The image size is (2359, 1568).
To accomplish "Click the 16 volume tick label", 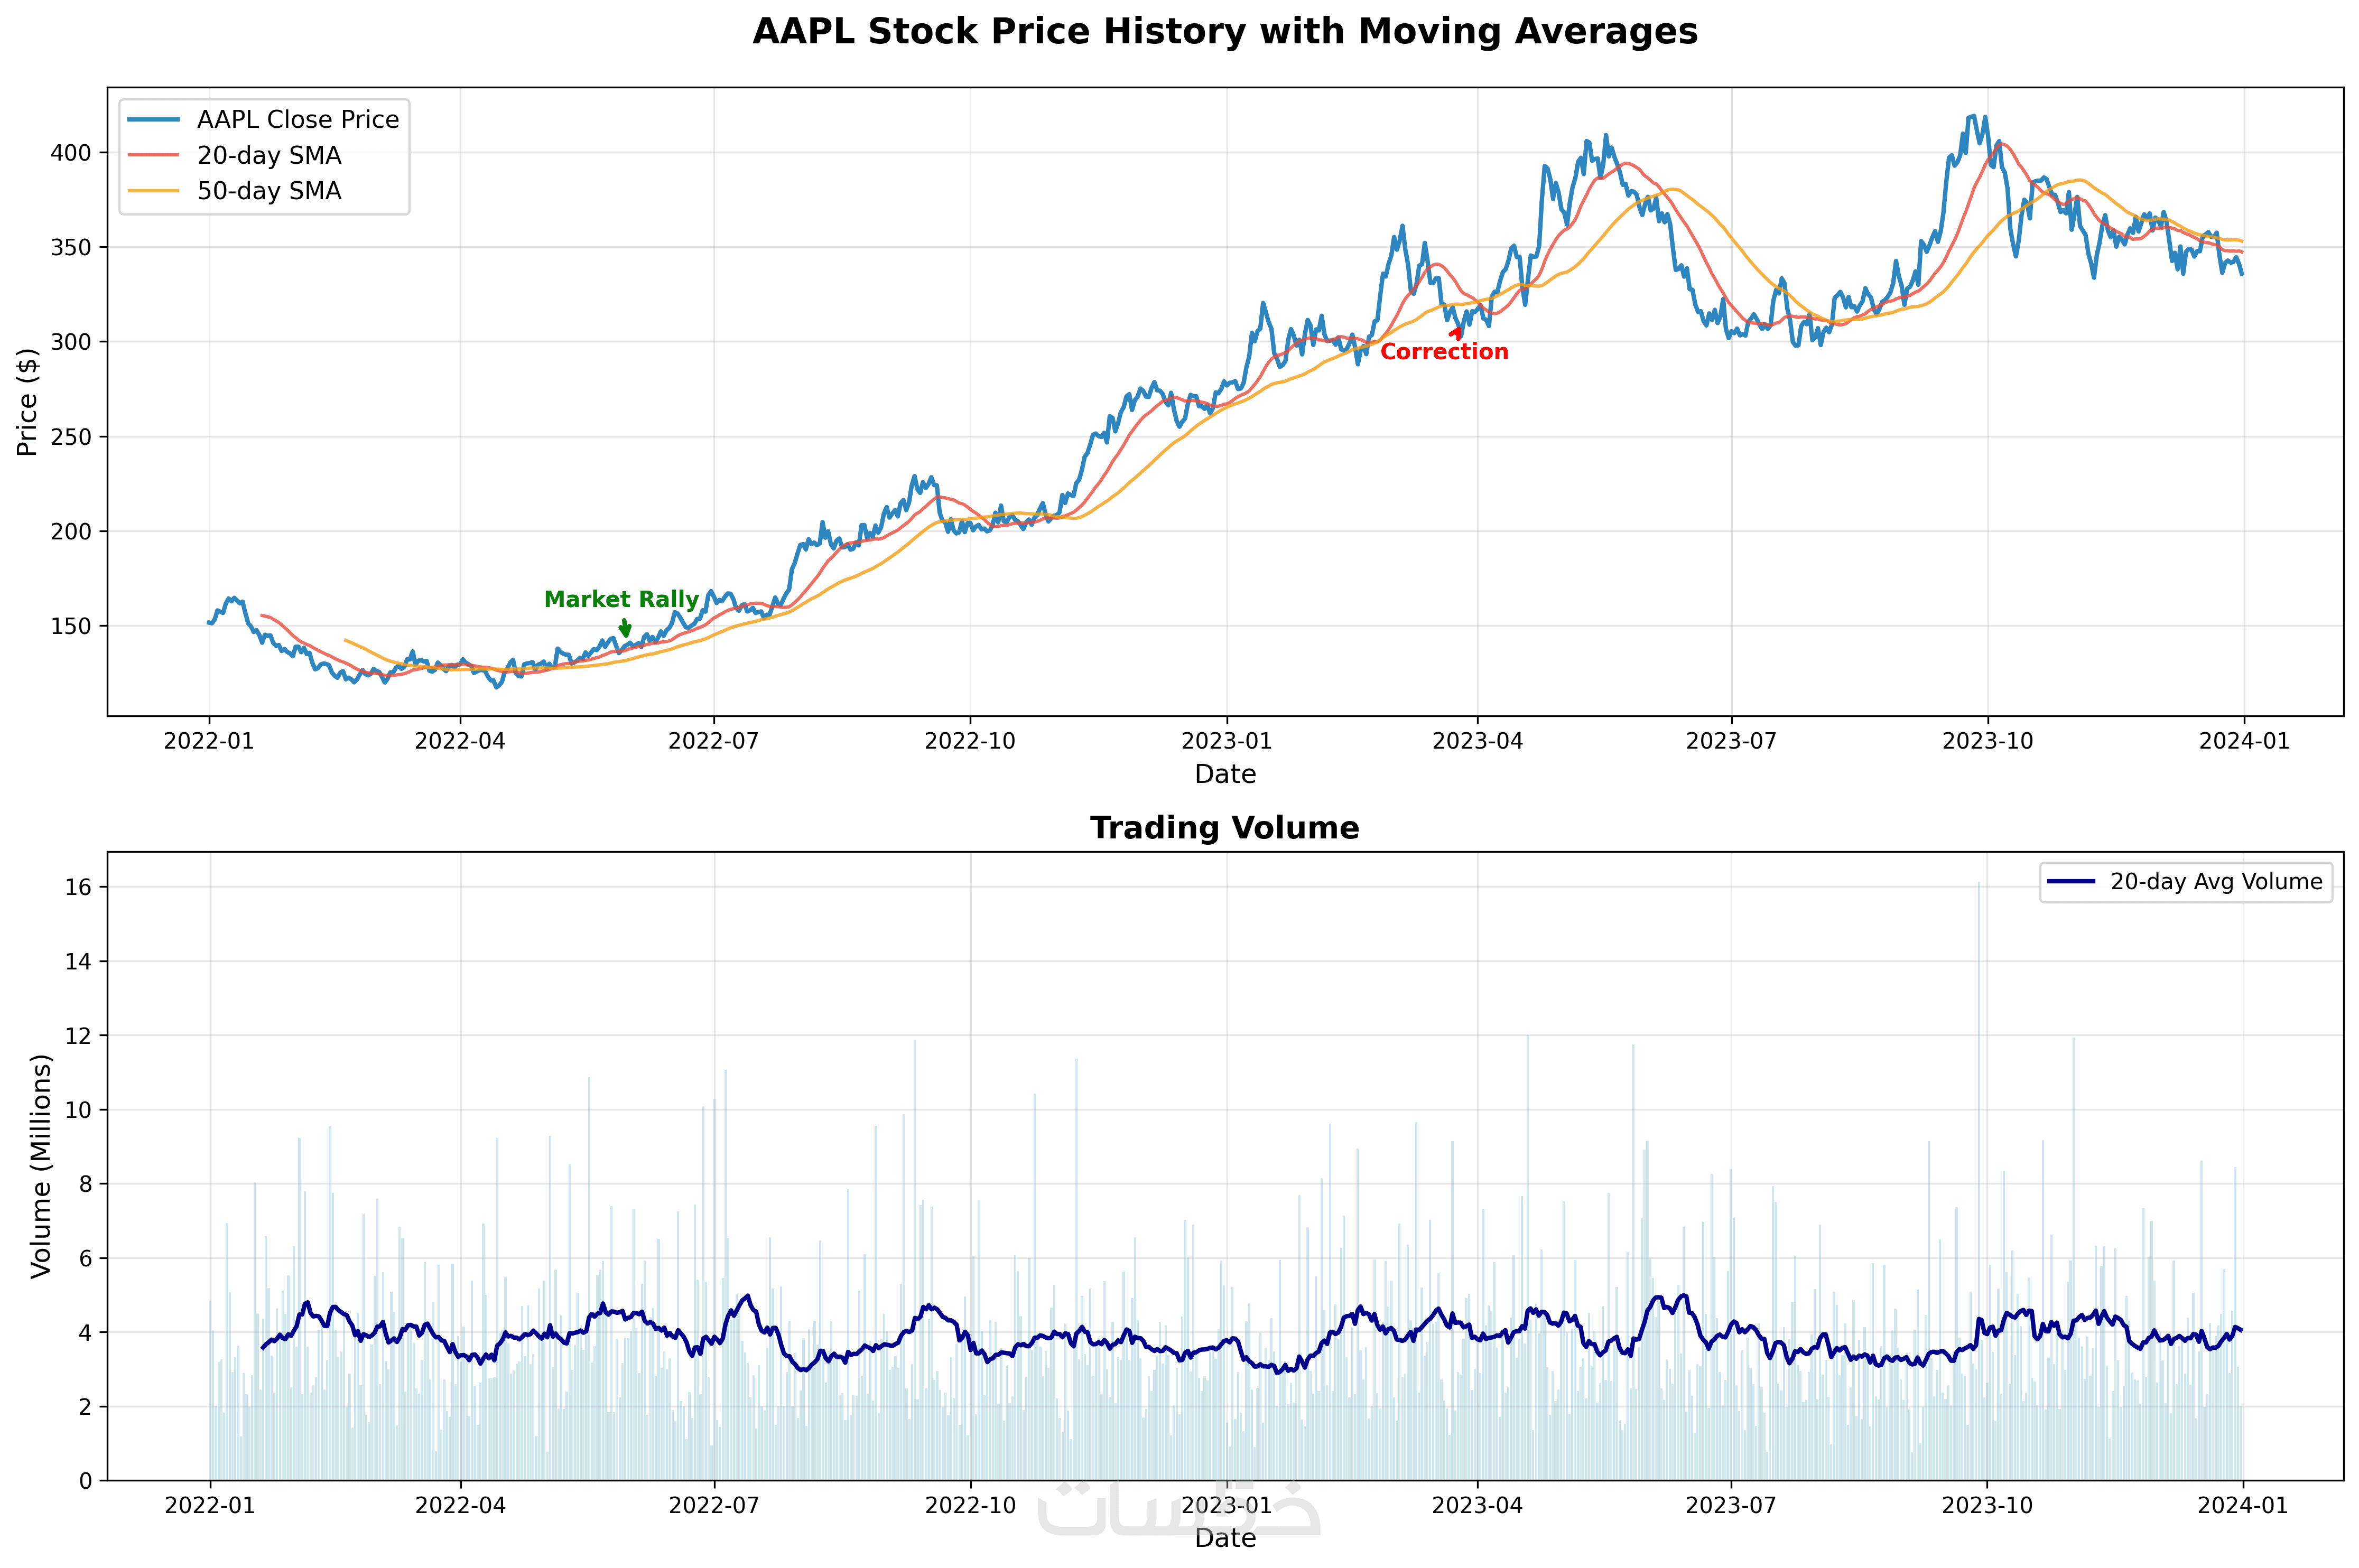I will tap(78, 887).
